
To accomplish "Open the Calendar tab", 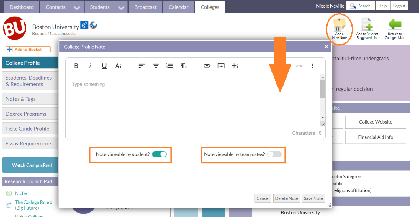I will (179, 7).
